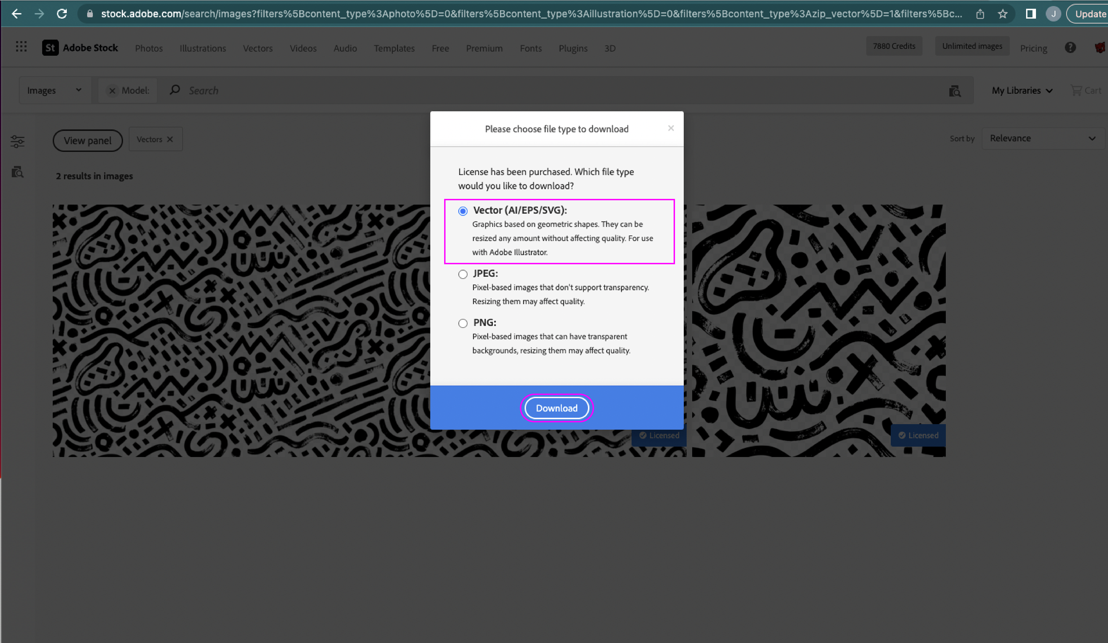Click the Download button

(556, 408)
